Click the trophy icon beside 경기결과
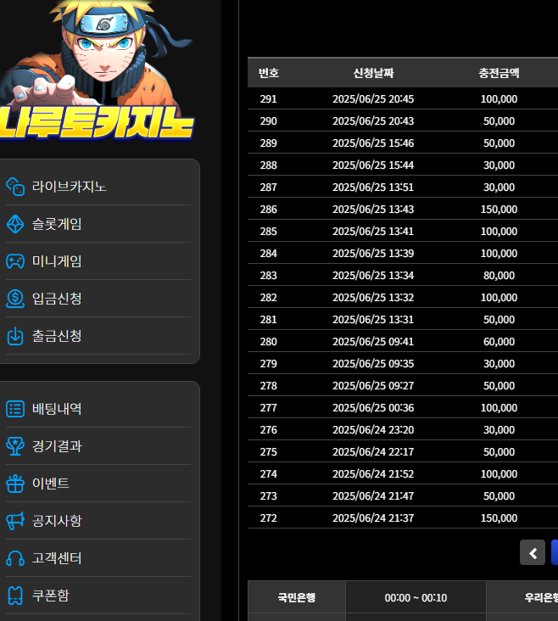This screenshot has height=621, width=558. click(x=15, y=446)
